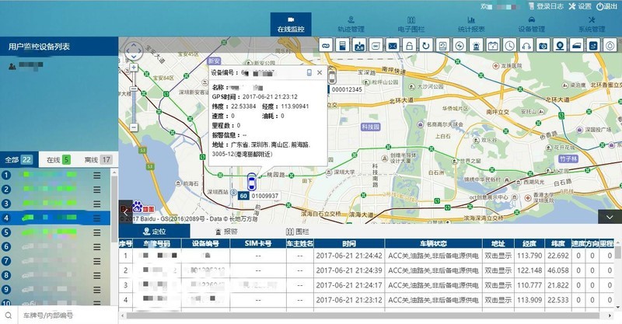
Task: Click the ramp-shaped toolbar icon
Action: [576, 46]
